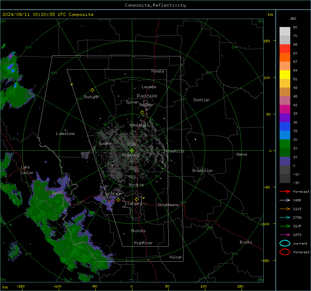The height and width of the screenshot is (291, 311).
Task: Click the ThreeHills city label
Action: click(174, 151)
